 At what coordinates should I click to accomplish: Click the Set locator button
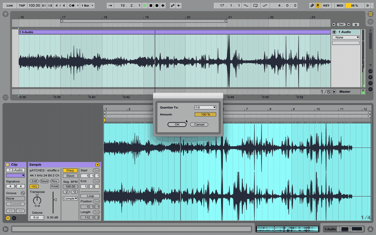click(x=341, y=24)
